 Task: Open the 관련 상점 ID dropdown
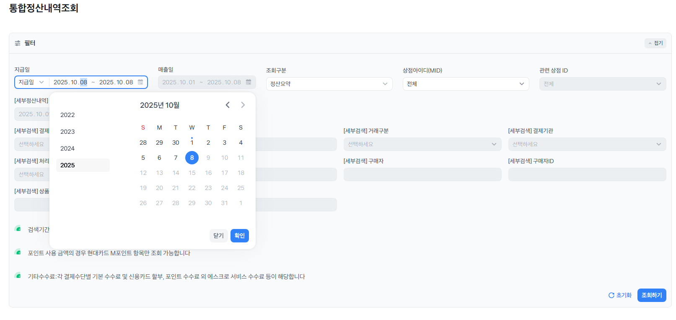tap(603, 84)
